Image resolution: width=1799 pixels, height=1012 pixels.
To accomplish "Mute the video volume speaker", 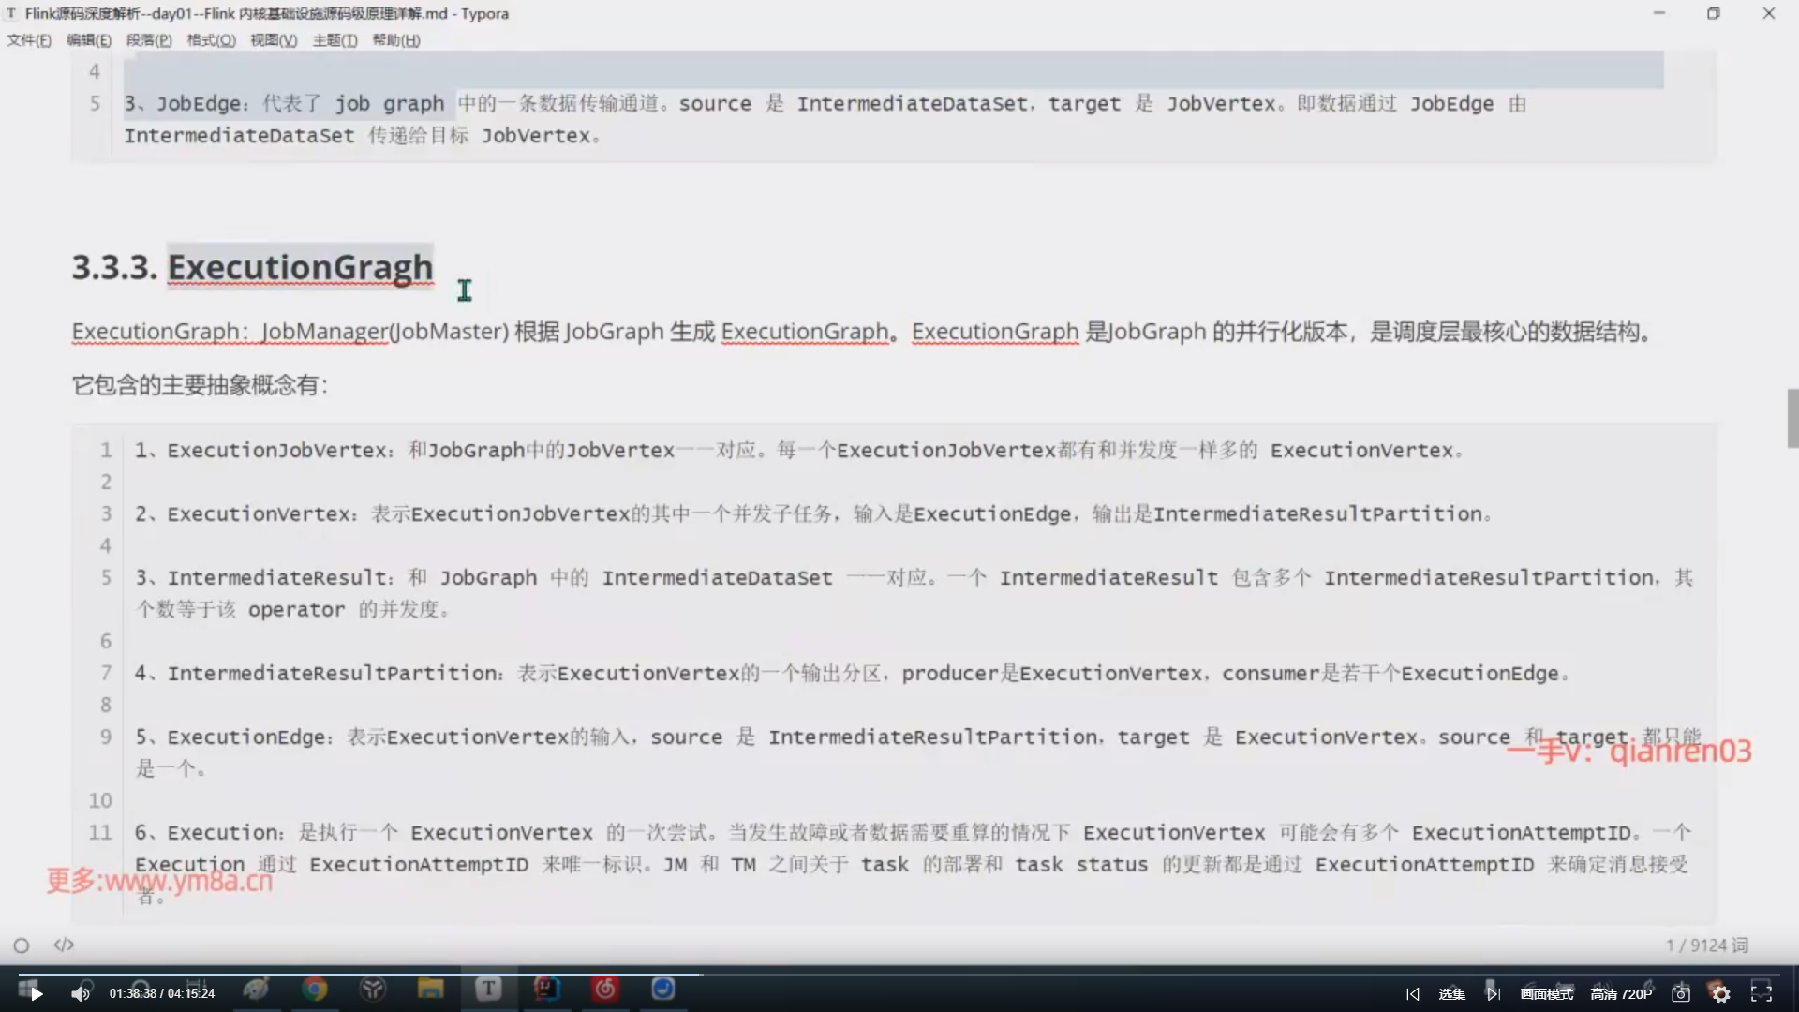I will [81, 993].
